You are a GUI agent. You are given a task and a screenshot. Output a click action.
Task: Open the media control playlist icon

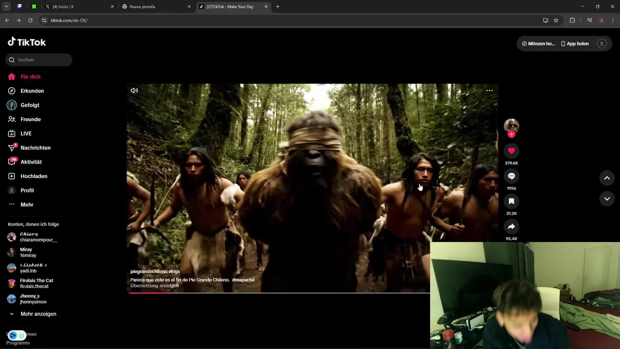pyautogui.click(x=589, y=20)
